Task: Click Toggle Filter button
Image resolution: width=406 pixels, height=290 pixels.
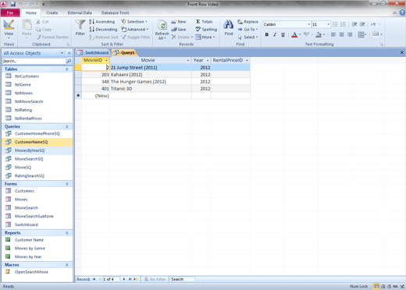Action: (136, 37)
